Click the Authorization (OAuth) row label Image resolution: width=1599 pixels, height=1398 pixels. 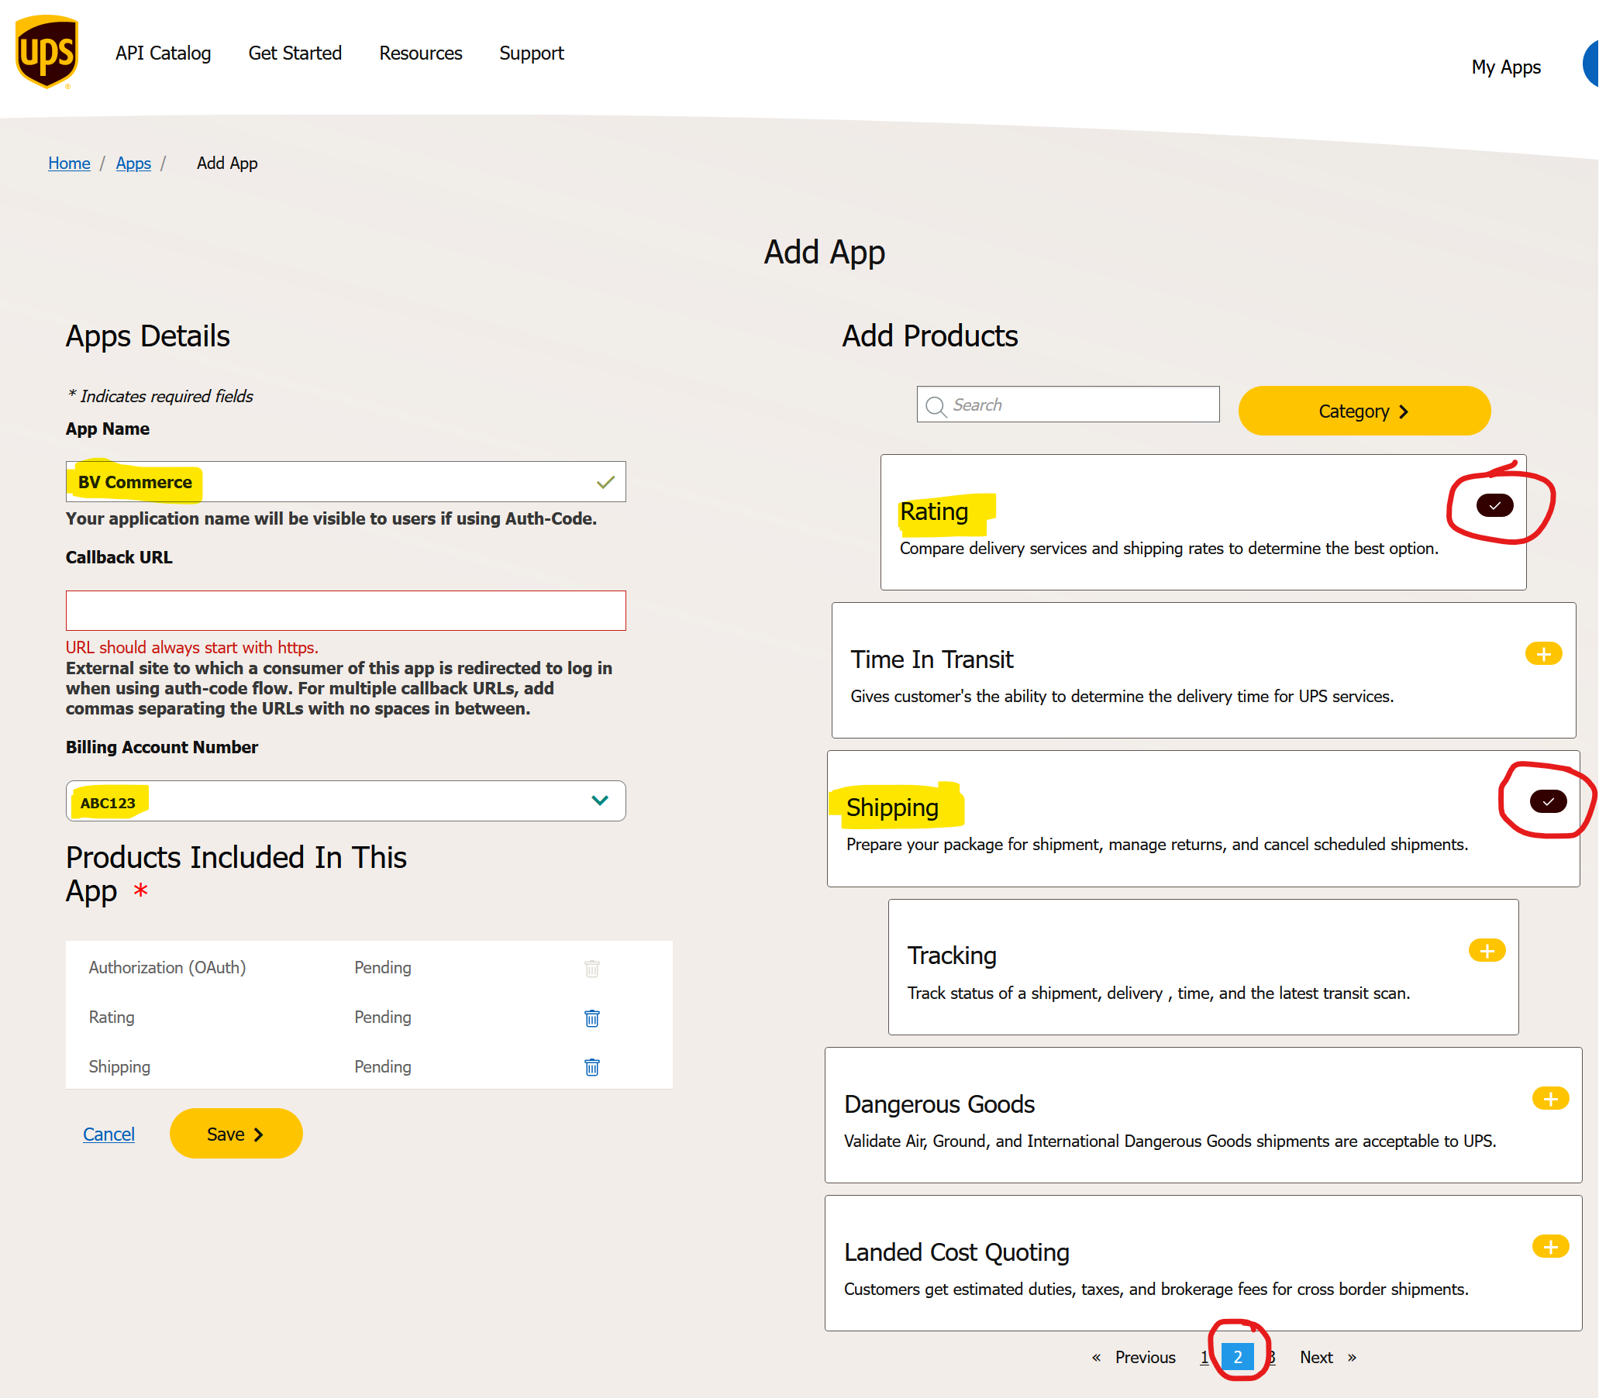click(167, 968)
